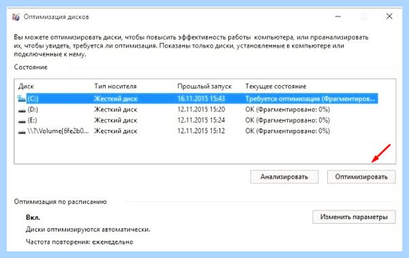Viewport: 409px width, 258px height.
Task: Sort by the Диск column header
Action: tap(26, 87)
